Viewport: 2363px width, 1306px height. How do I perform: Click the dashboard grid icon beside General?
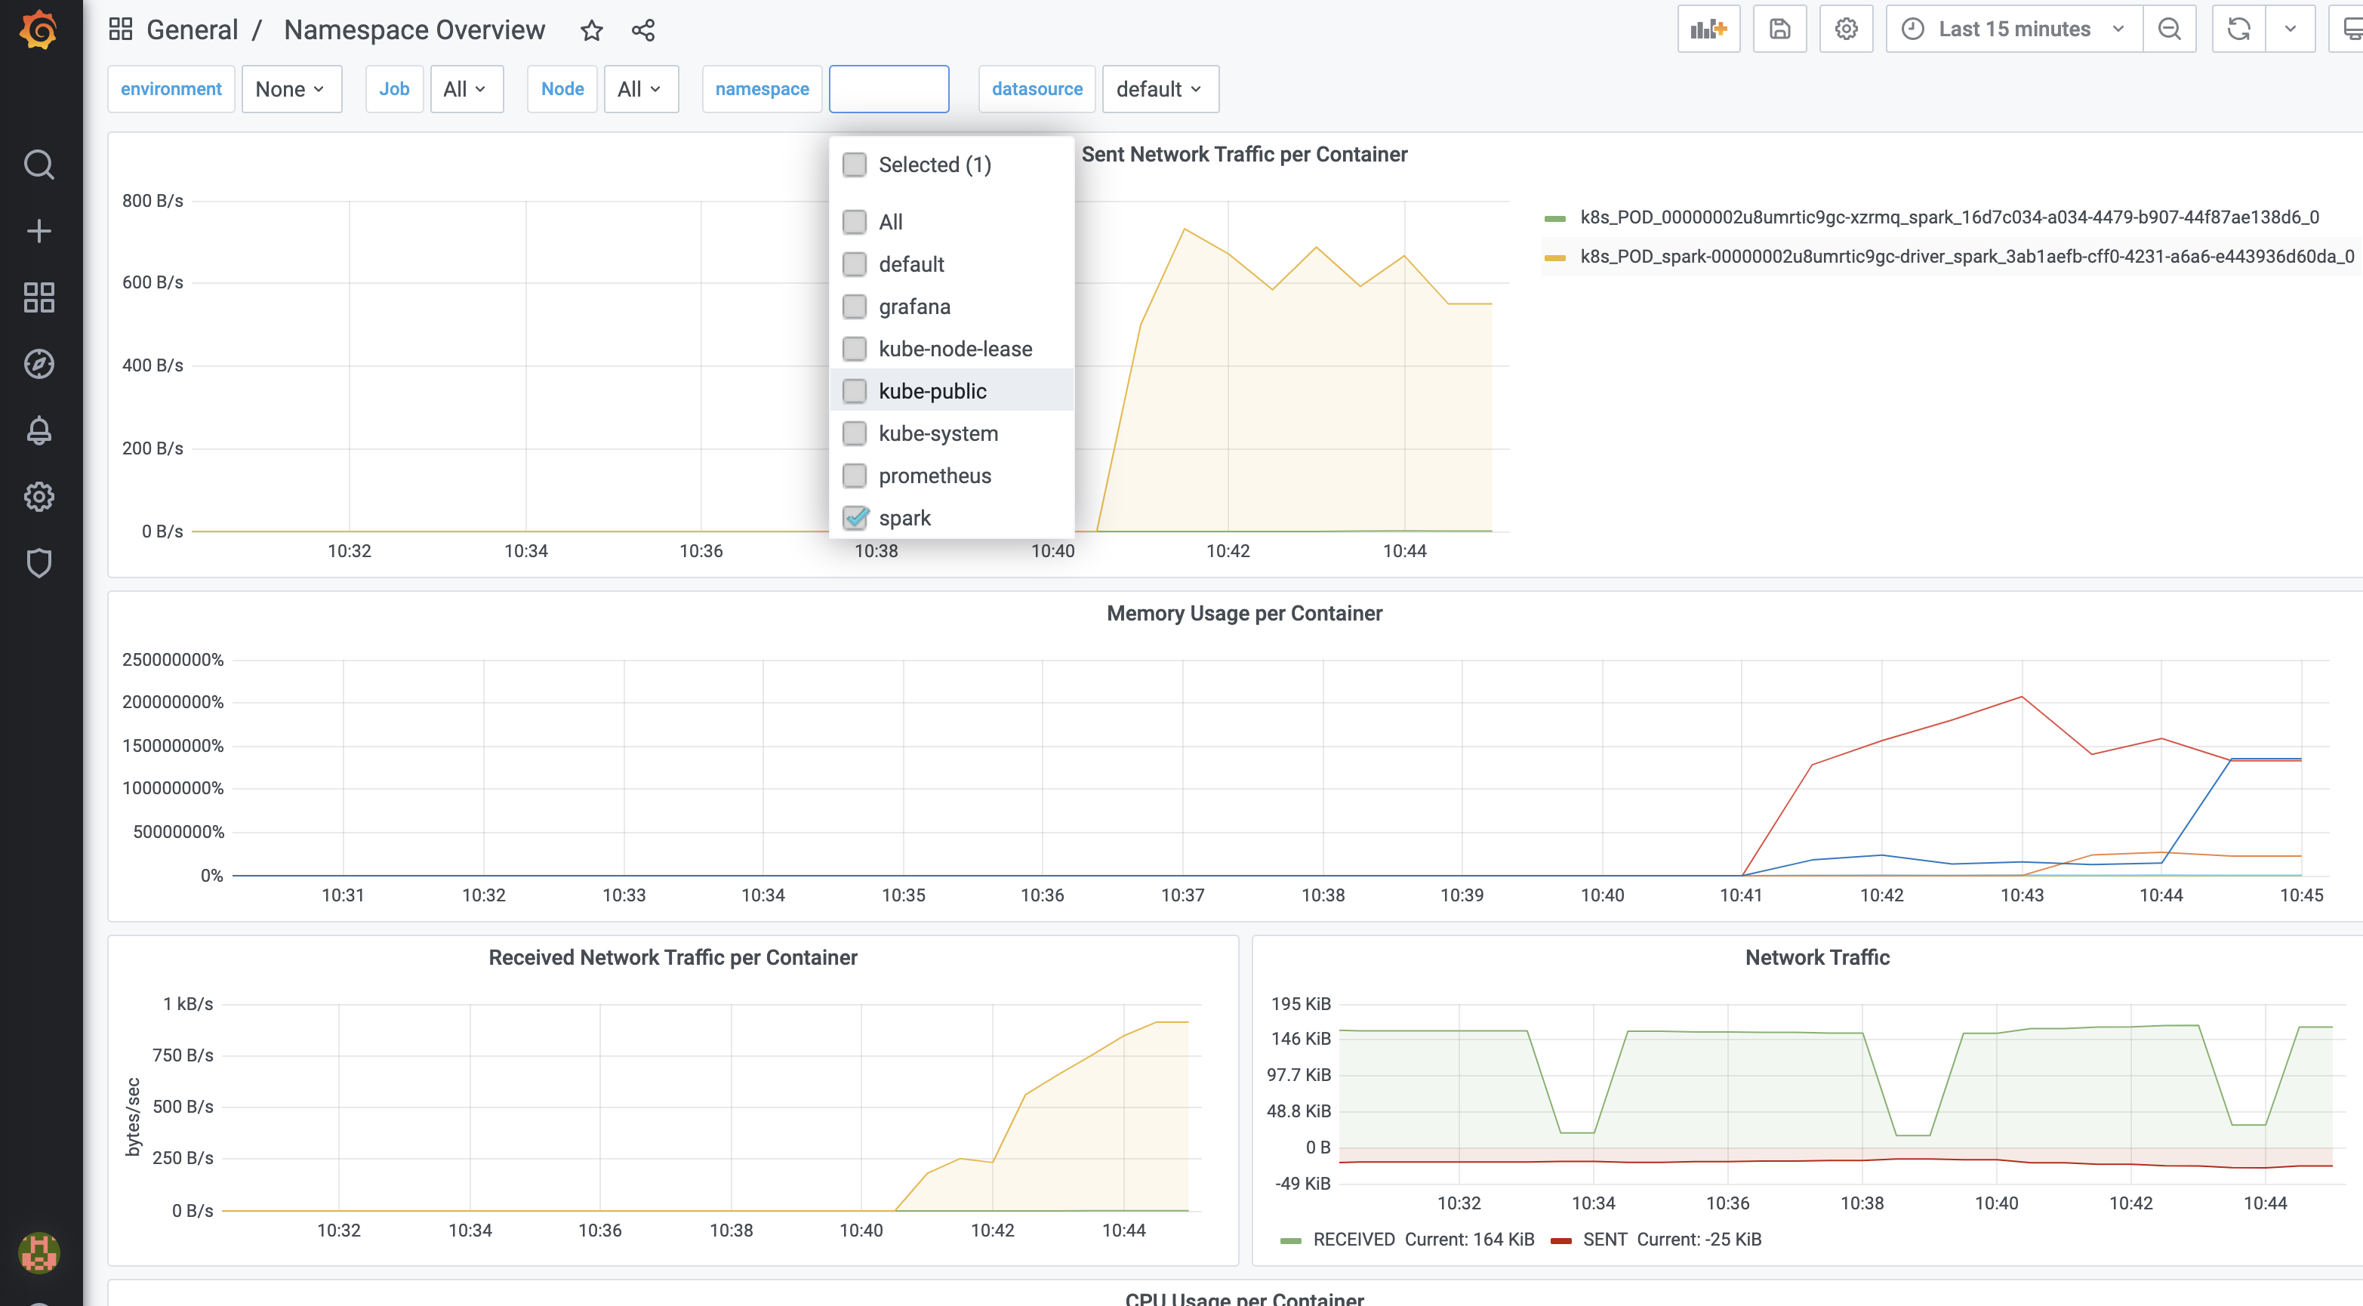[120, 29]
